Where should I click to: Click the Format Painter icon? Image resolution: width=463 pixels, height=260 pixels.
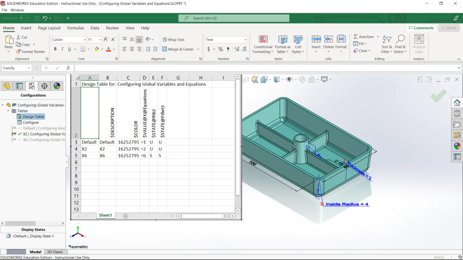(x=18, y=51)
